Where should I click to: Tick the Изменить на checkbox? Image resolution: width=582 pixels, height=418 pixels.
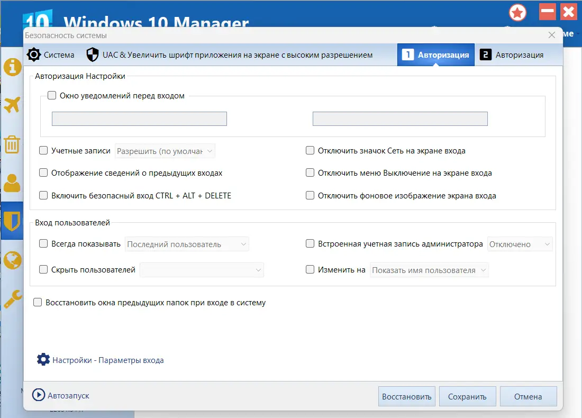(x=310, y=269)
